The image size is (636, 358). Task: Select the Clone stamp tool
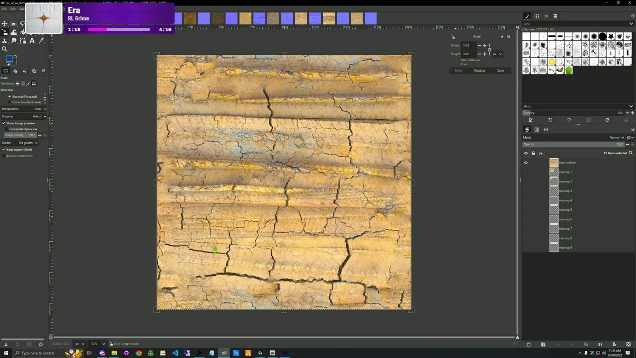tap(4, 41)
